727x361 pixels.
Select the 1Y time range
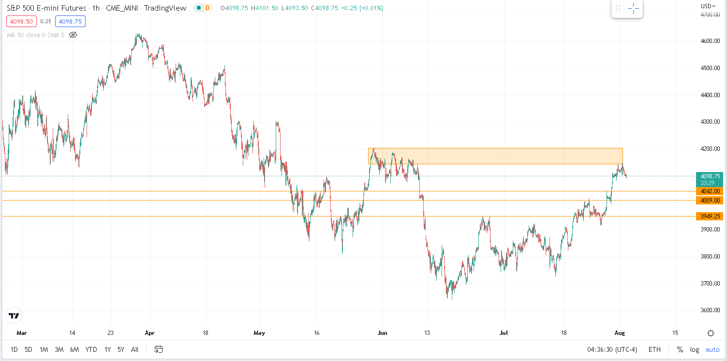tap(107, 349)
